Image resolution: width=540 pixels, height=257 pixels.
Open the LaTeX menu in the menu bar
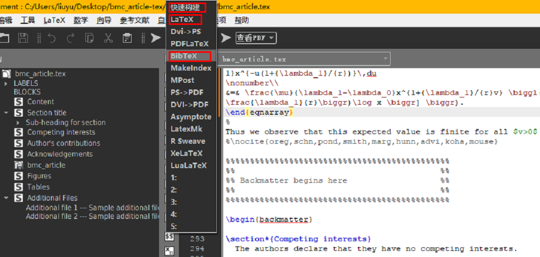[54, 20]
